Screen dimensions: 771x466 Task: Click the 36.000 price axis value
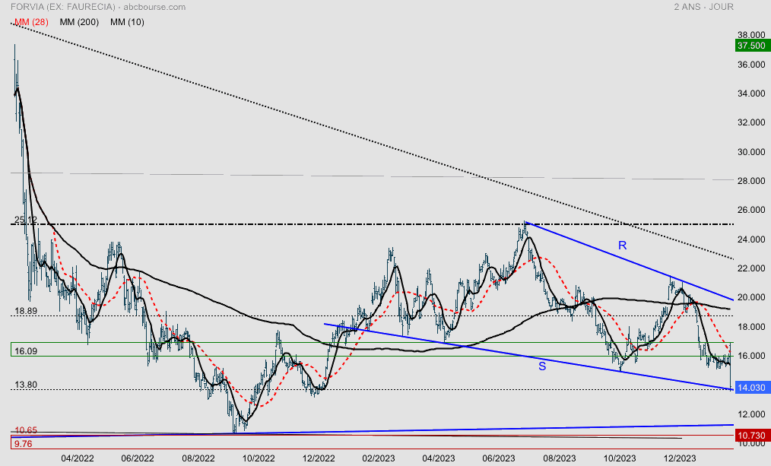tap(751, 65)
